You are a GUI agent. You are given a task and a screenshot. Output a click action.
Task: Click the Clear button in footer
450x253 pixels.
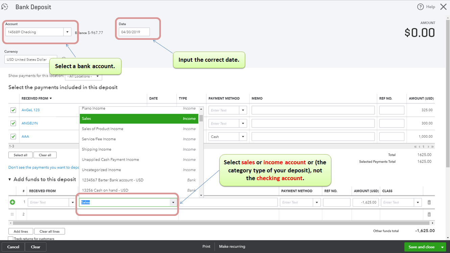(35, 247)
